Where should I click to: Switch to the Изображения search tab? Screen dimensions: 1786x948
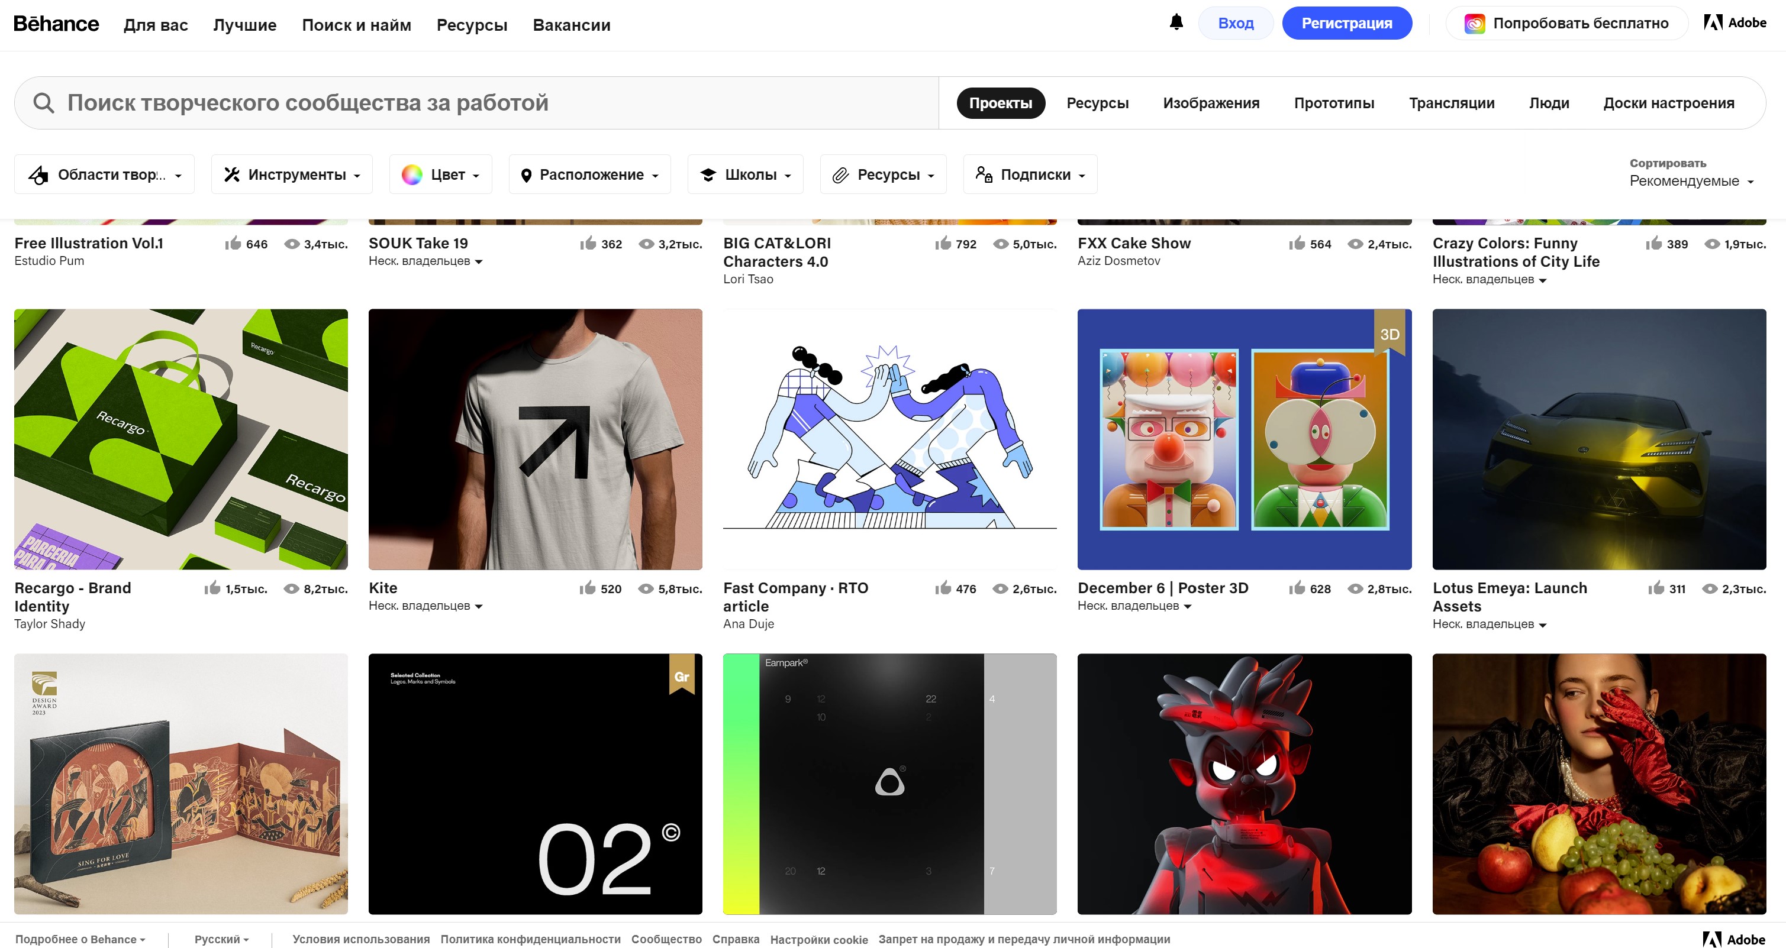point(1211,102)
